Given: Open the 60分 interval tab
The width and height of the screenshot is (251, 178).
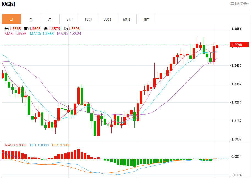Looking at the screenshot, I should point(127,19).
